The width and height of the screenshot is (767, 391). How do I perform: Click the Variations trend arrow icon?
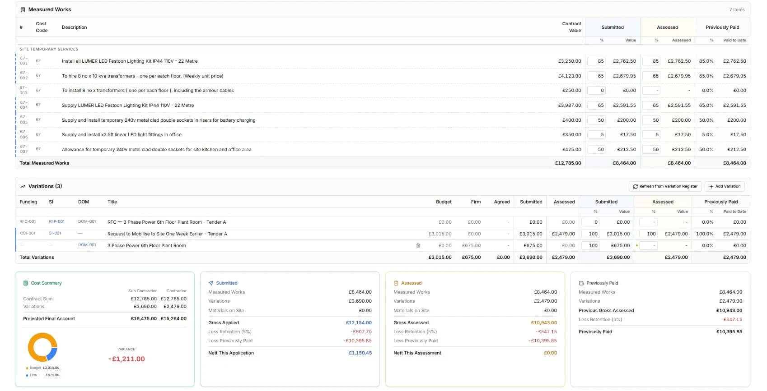click(x=23, y=186)
